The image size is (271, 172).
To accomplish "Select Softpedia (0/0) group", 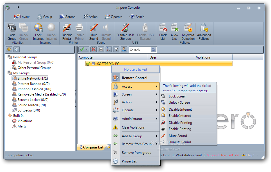I will 26,110.
